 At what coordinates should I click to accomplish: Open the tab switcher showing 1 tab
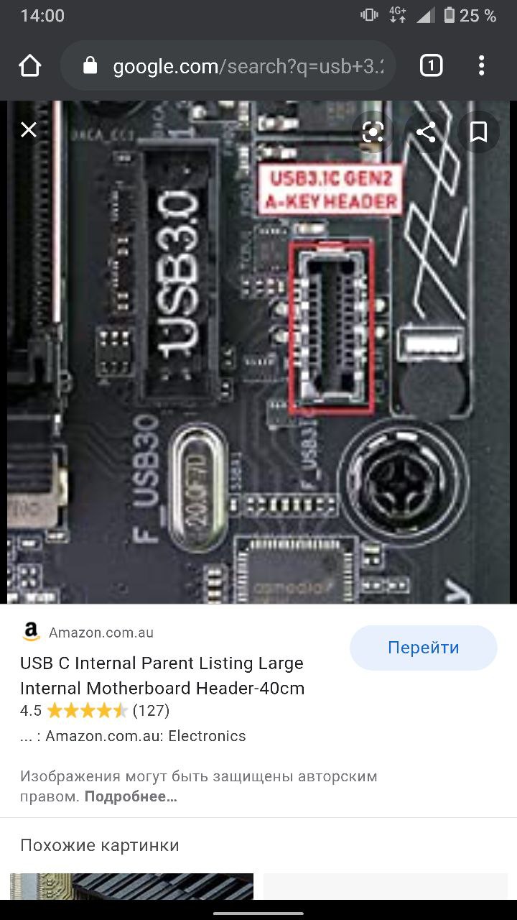[x=430, y=66]
